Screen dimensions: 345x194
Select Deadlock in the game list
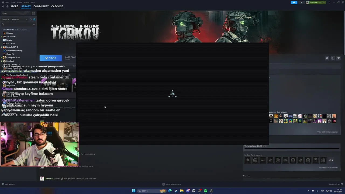(x=10, y=61)
